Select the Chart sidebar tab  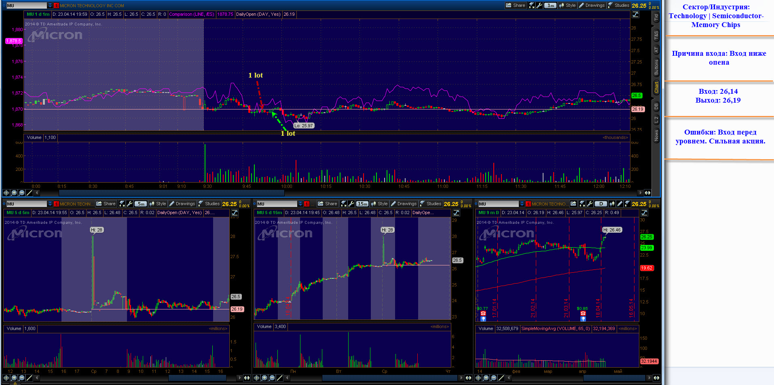coord(656,87)
